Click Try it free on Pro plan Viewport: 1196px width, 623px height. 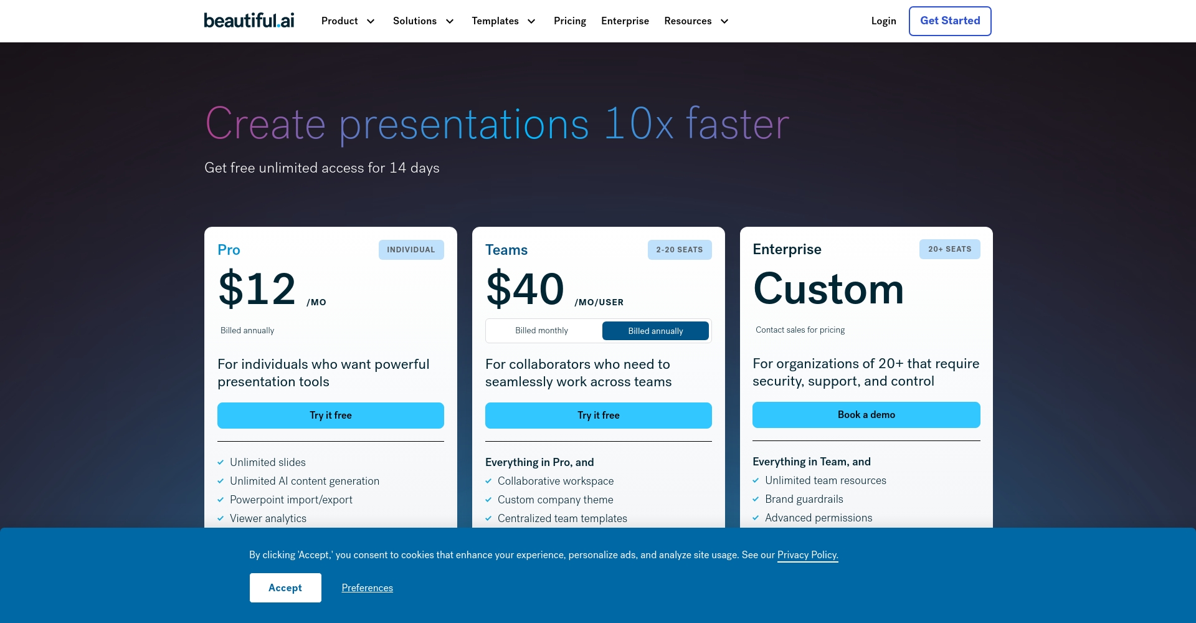(331, 415)
